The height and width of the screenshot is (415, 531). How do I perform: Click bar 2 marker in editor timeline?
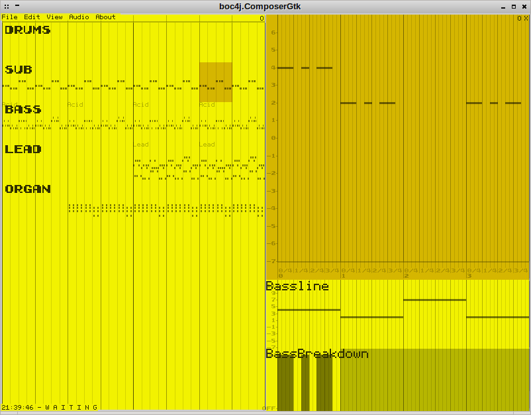406,275
